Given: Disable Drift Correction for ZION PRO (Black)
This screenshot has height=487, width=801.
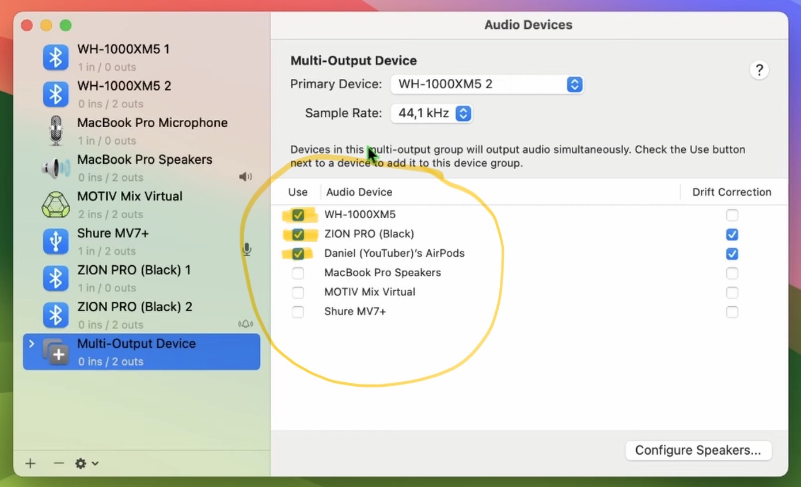Looking at the screenshot, I should [x=732, y=234].
